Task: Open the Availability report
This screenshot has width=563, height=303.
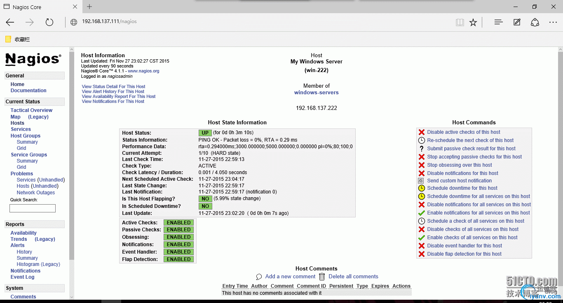Action: [23, 233]
